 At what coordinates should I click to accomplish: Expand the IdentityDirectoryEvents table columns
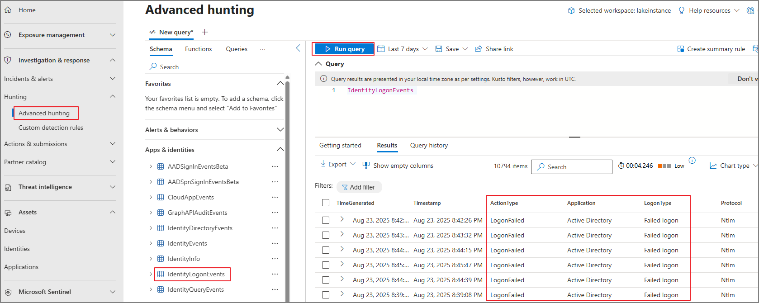click(x=151, y=228)
